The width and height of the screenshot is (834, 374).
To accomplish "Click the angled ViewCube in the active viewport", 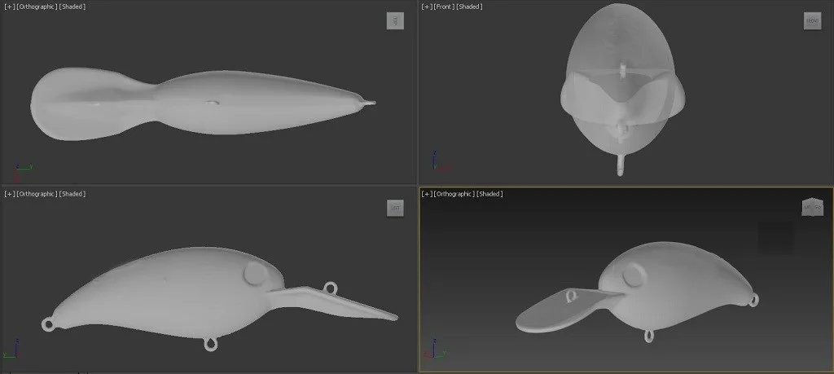I will tap(812, 207).
